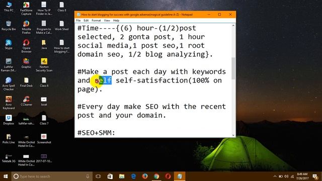The height and width of the screenshot is (181, 322).
Task: Open the Notepad Help menu
Action: pyautogui.click(x=116, y=21)
